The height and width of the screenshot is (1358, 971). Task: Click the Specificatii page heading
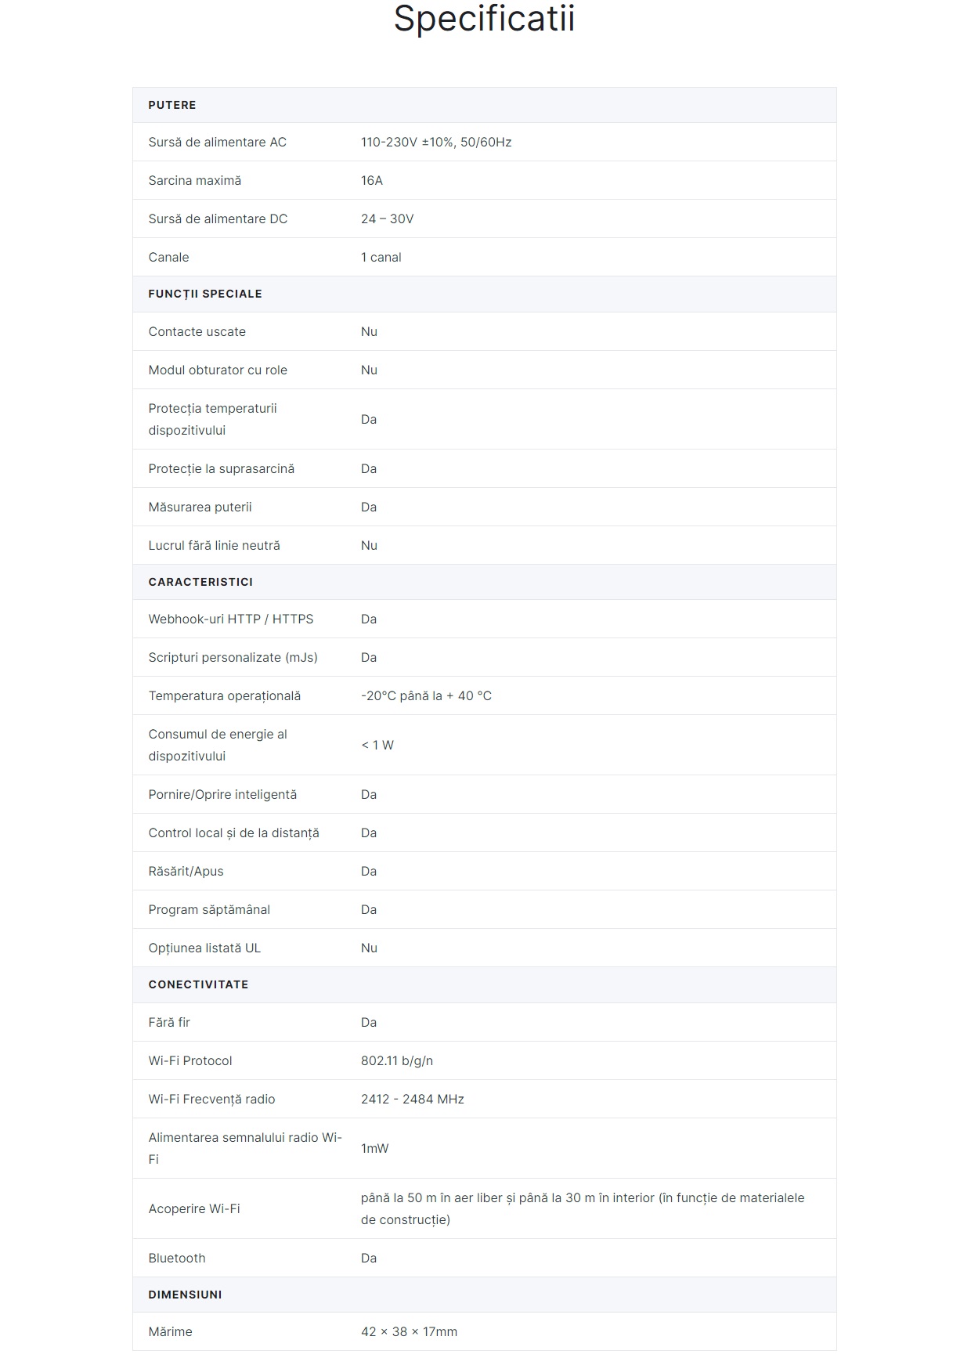484,19
